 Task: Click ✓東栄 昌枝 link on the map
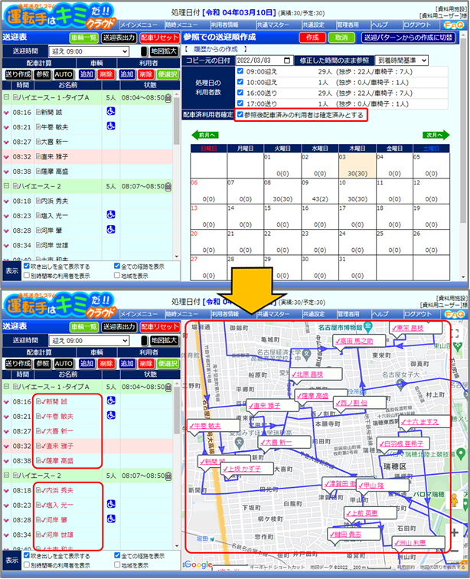(x=407, y=328)
